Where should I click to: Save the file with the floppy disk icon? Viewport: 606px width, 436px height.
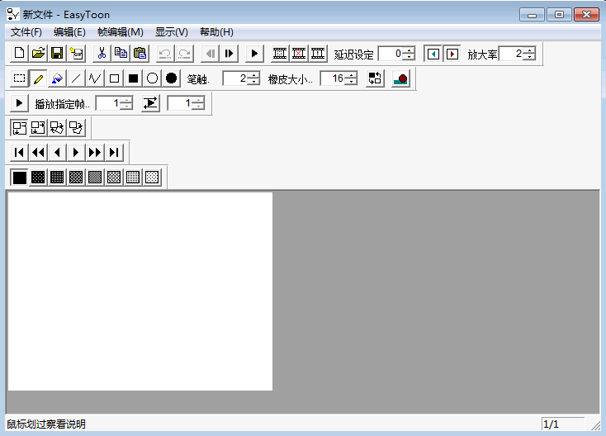tap(57, 54)
